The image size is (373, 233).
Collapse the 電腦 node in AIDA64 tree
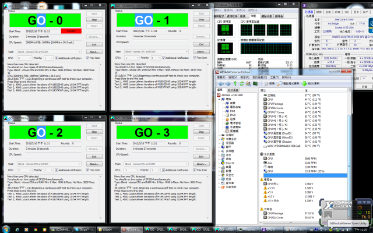pyautogui.click(x=219, y=100)
